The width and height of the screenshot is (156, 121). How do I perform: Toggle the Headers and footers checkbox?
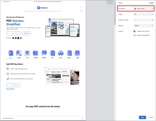[x=134, y=31]
